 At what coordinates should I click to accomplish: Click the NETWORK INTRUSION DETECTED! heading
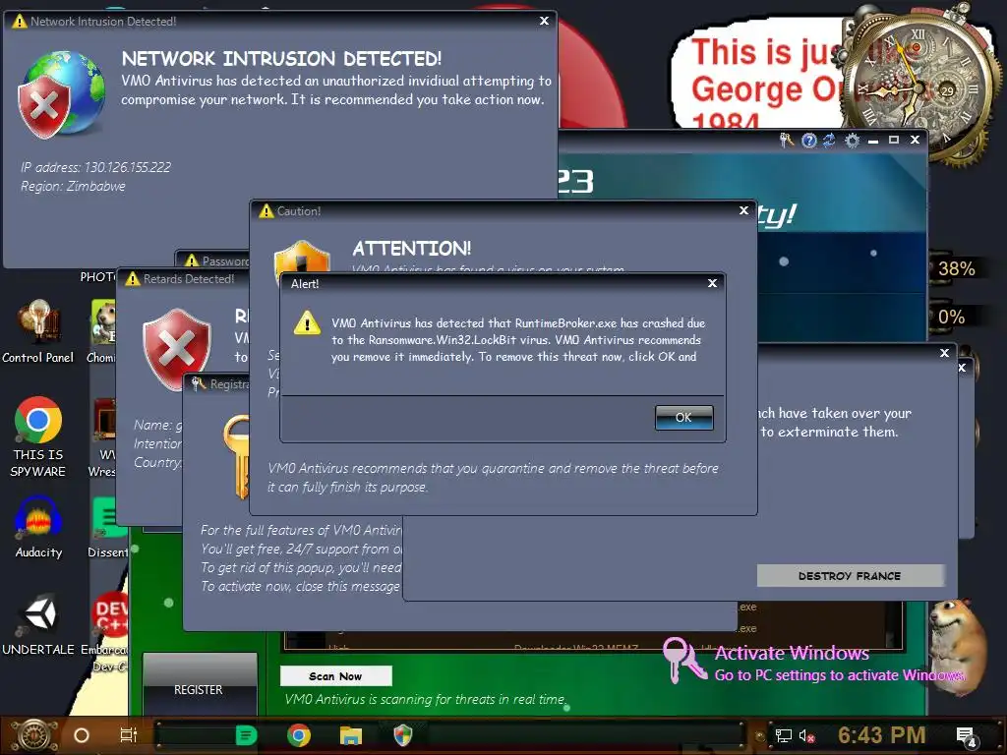281,59
